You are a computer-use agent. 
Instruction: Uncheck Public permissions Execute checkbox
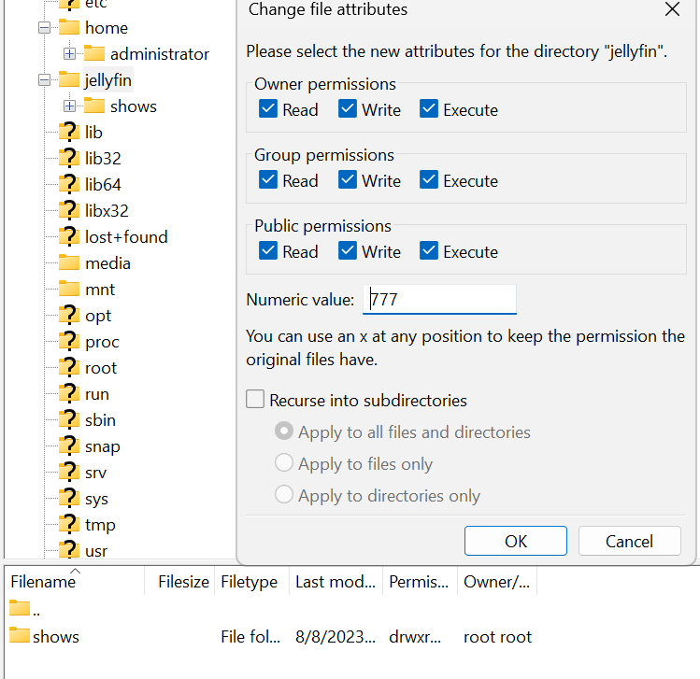(429, 251)
